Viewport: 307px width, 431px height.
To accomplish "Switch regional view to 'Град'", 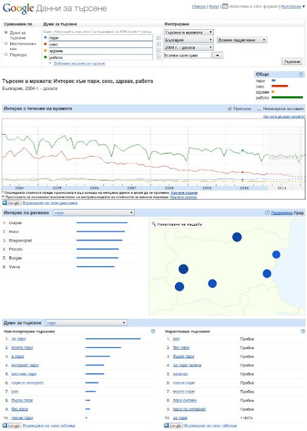I will click(299, 213).
